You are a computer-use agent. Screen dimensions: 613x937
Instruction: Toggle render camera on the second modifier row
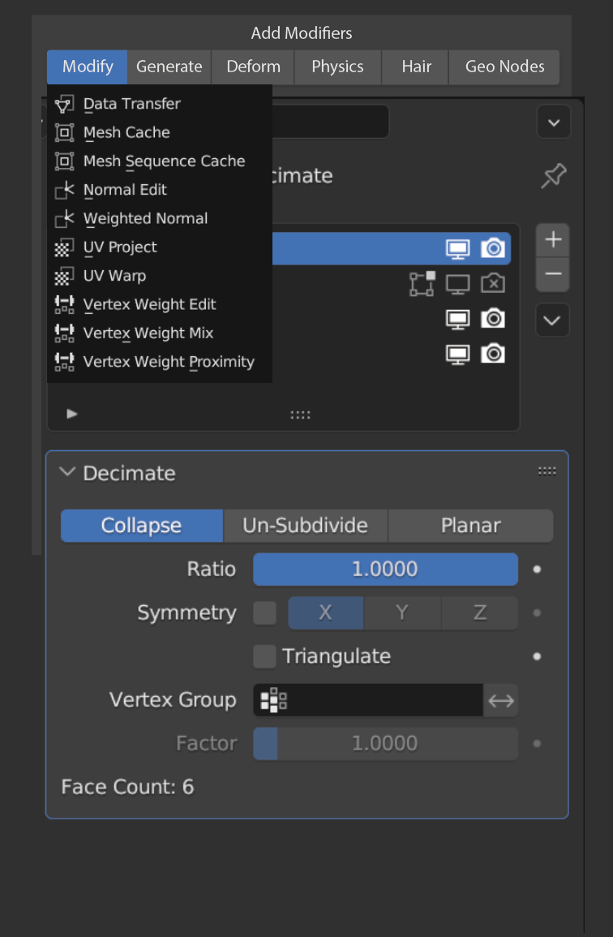[493, 283]
